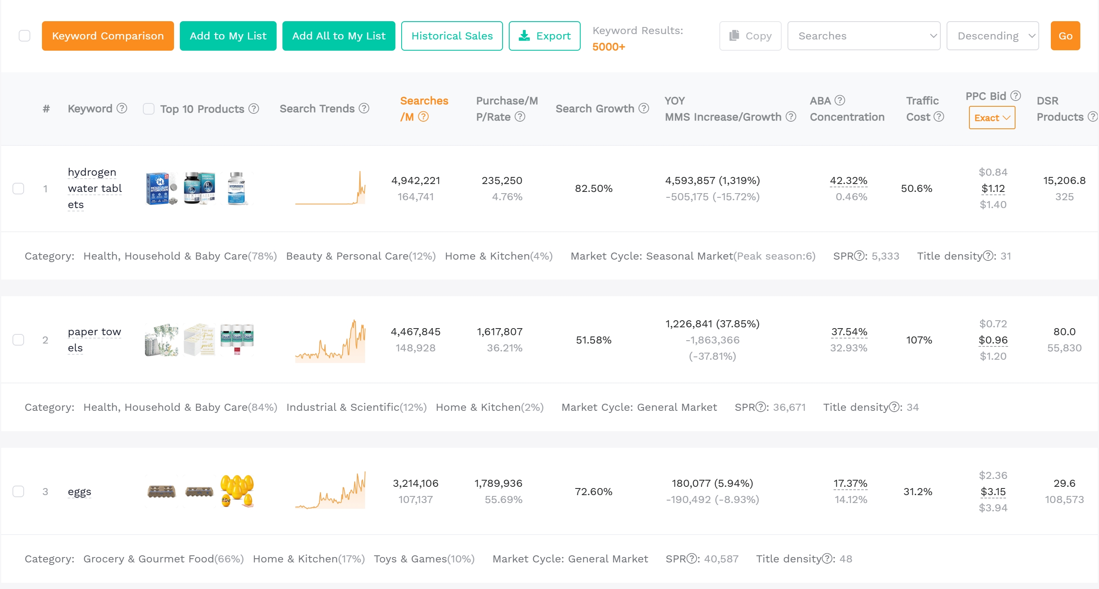Expand the Exact match type dropdown
The width and height of the screenshot is (1099, 589).
pyautogui.click(x=992, y=118)
